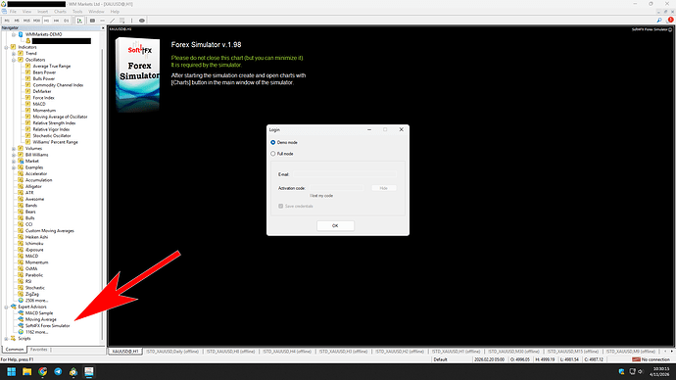The image size is (676, 380).
Task: Toggle the Save credentials checkbox
Action: click(280, 206)
